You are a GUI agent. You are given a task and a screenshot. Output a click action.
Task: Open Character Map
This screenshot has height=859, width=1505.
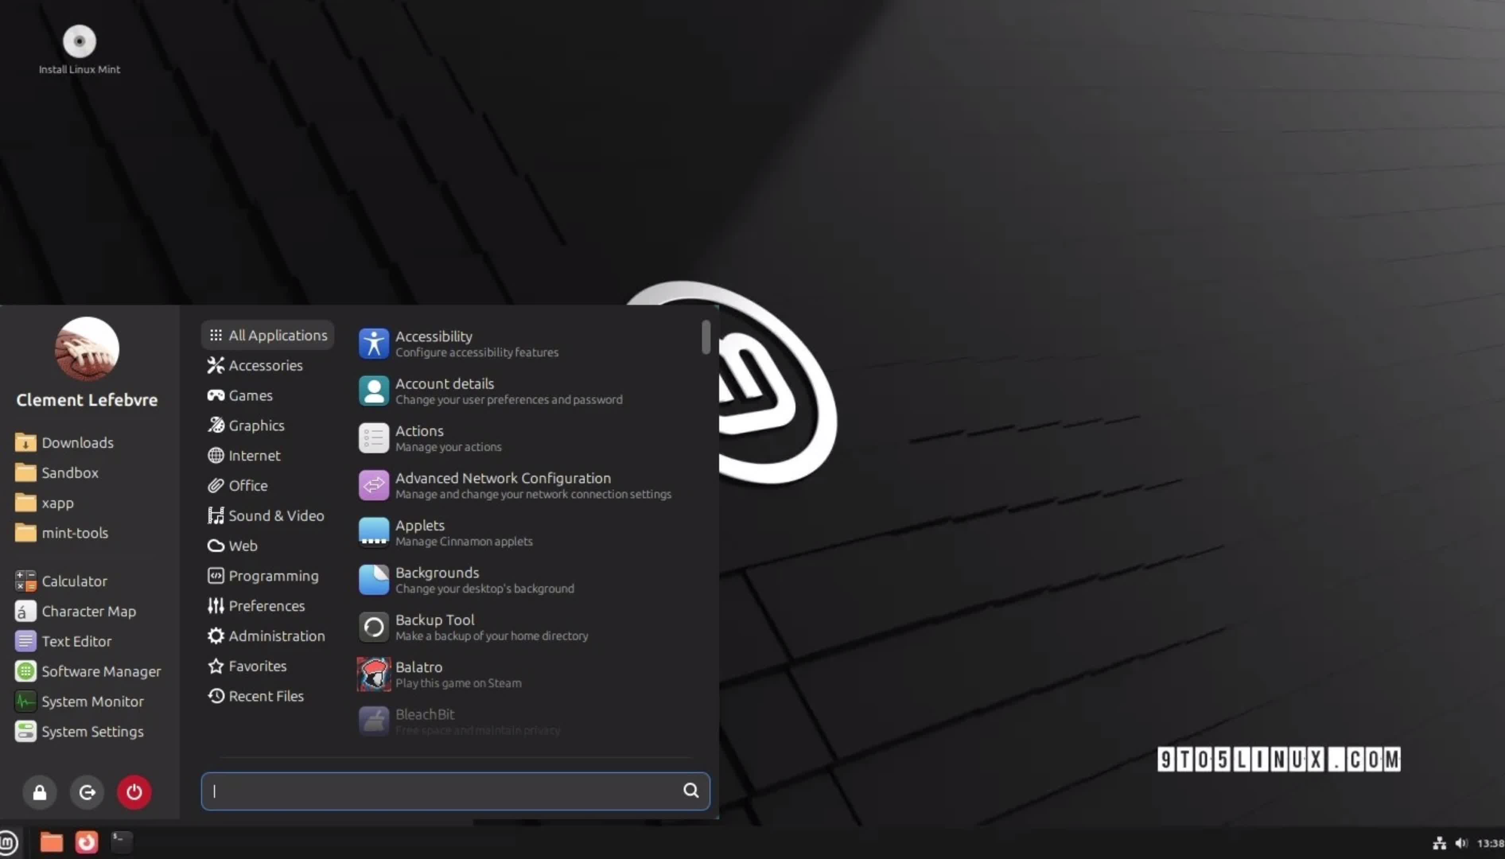click(89, 610)
